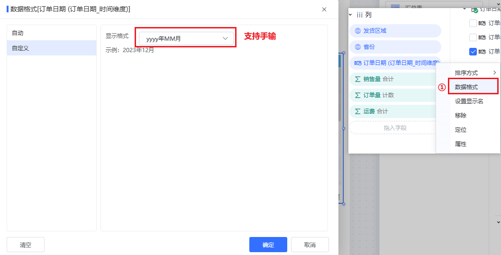Click sigma icon on 运费 合计

pos(358,111)
